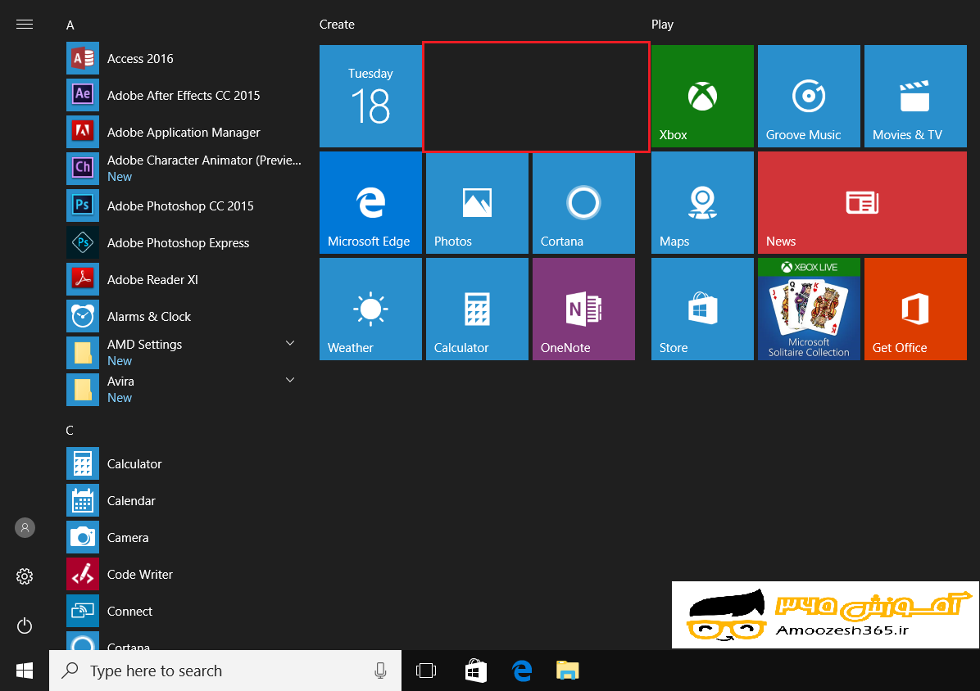
Task: Select the Create tile group header
Action: click(337, 25)
